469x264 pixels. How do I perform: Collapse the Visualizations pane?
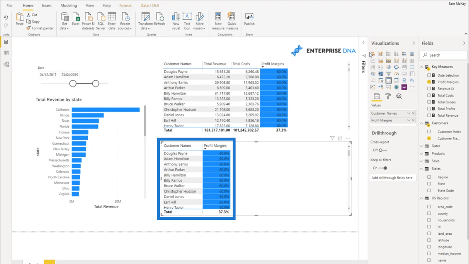414,43
